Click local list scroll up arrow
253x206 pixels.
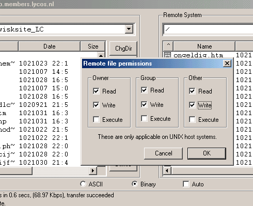pos(101,55)
